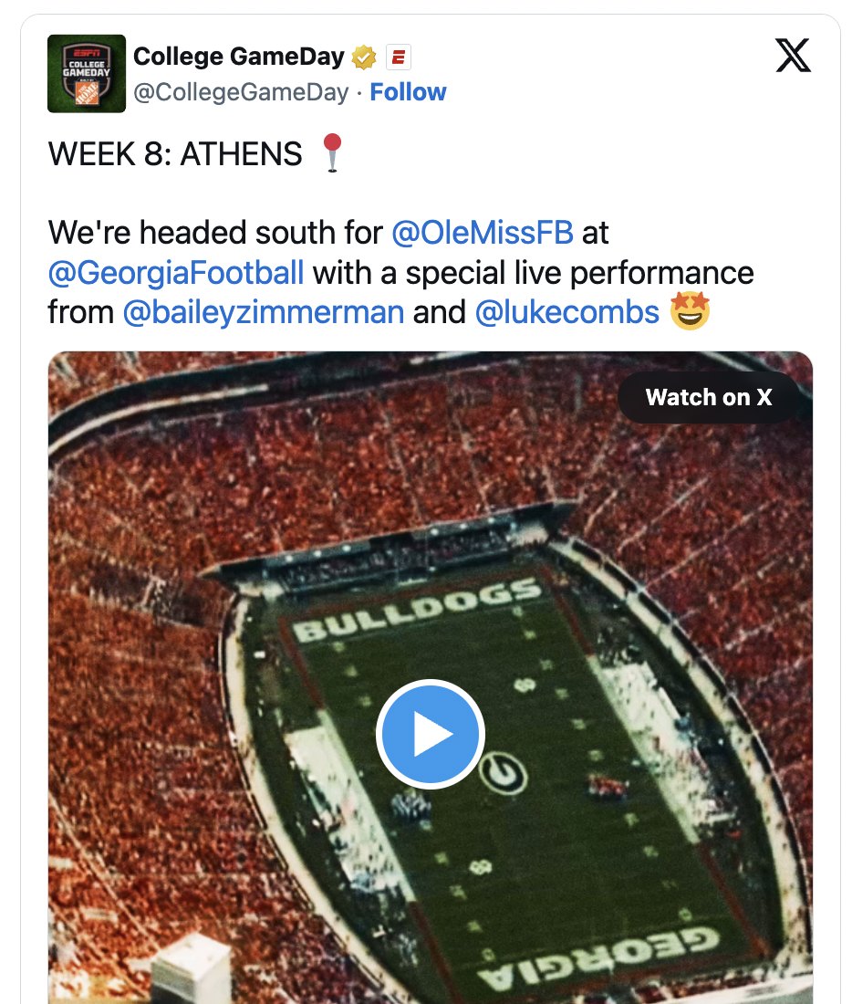This screenshot has height=1004, width=852.
Task: Play the embedded stadium video
Action: [430, 735]
